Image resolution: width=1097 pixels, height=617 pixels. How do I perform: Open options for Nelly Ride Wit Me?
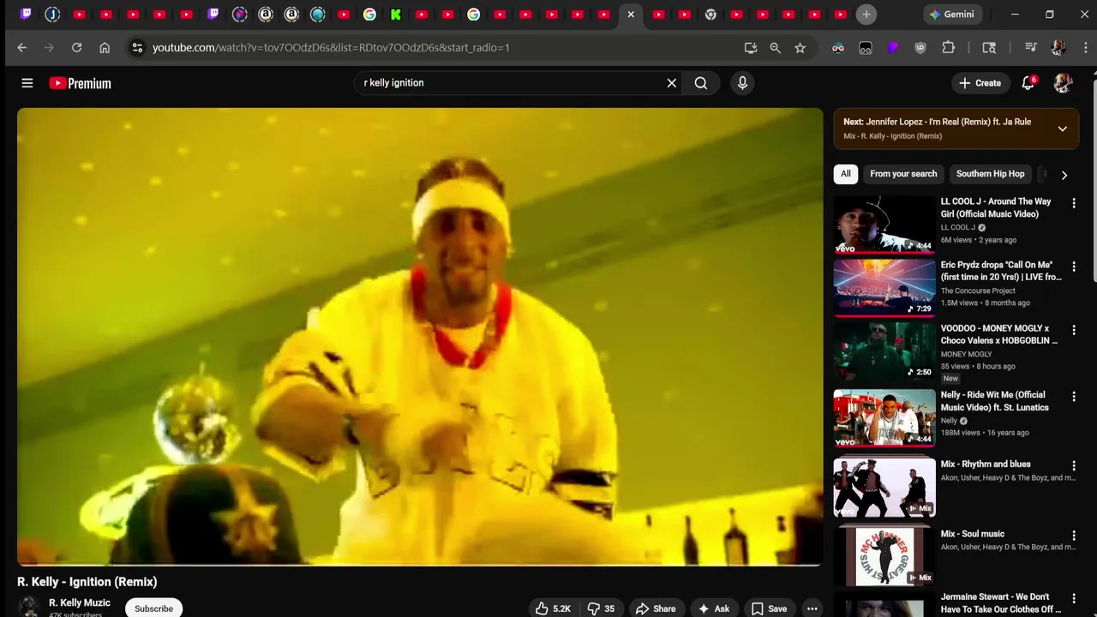pos(1074,397)
